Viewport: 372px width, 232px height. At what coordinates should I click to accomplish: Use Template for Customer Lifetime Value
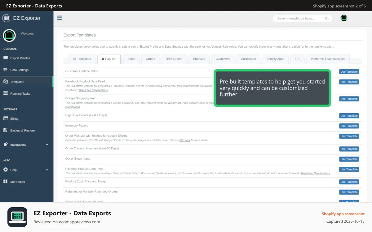point(349,72)
